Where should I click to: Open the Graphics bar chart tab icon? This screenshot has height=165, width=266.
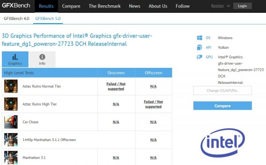click(x=15, y=57)
